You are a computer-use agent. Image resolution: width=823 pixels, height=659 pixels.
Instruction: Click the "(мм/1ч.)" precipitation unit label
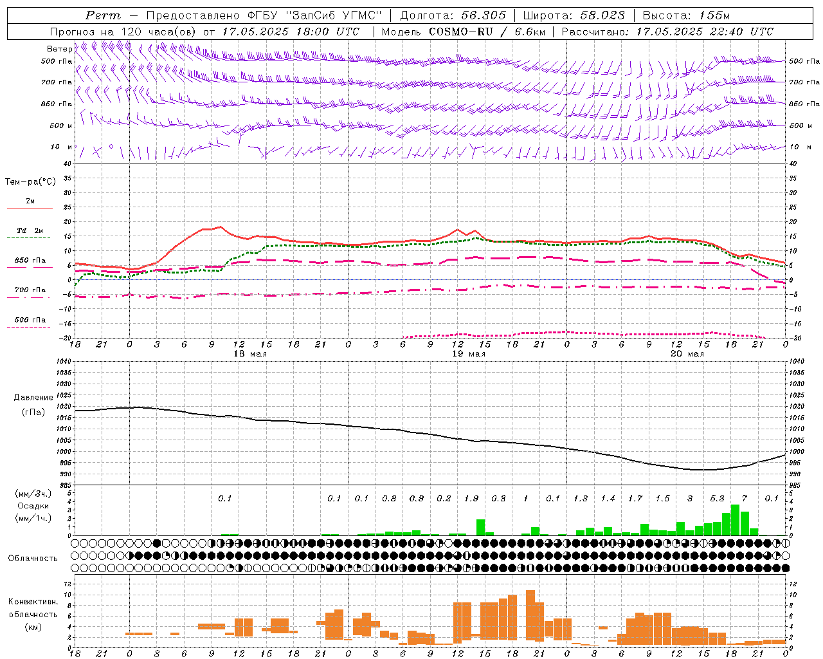[33, 519]
